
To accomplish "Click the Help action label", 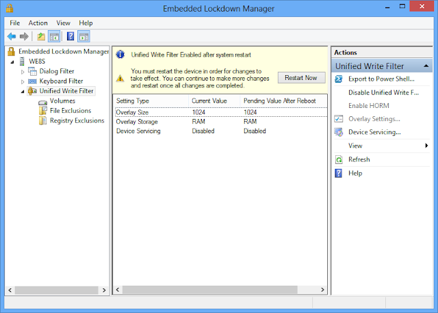I will 355,173.
